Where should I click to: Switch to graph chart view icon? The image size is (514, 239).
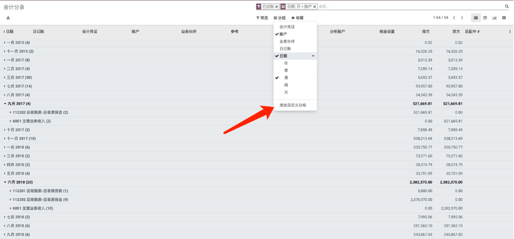tap(494, 18)
